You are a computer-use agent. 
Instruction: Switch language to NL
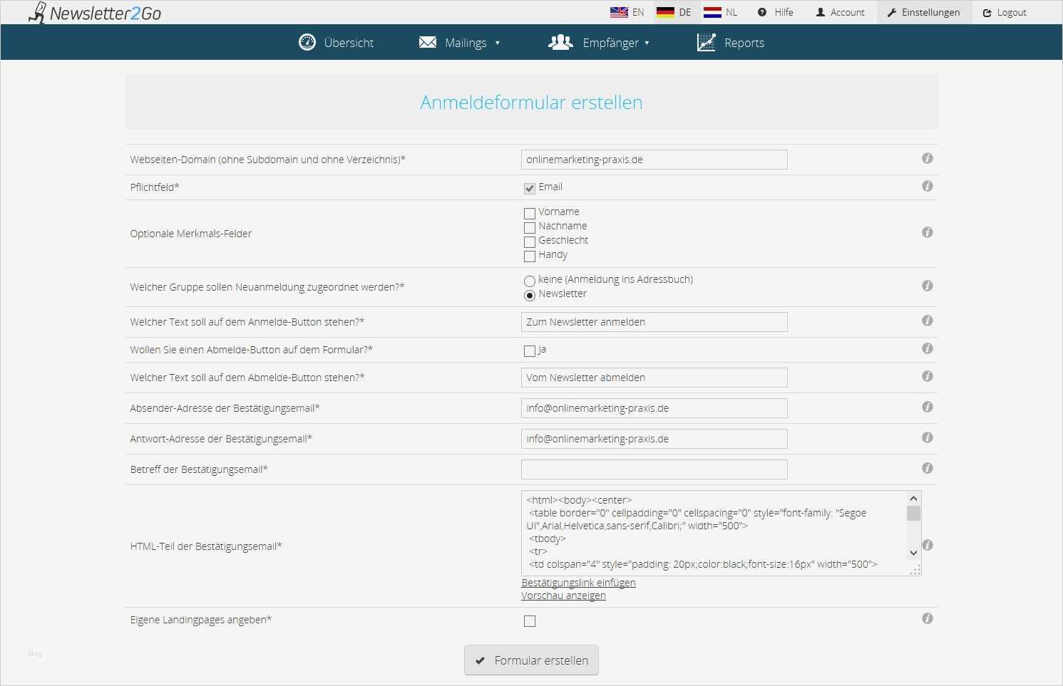pos(720,12)
